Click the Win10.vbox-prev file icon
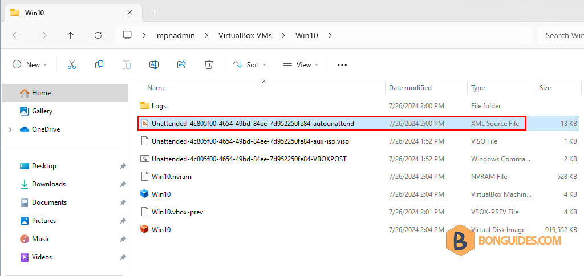Viewport: 584px width, 276px height. coord(144,212)
